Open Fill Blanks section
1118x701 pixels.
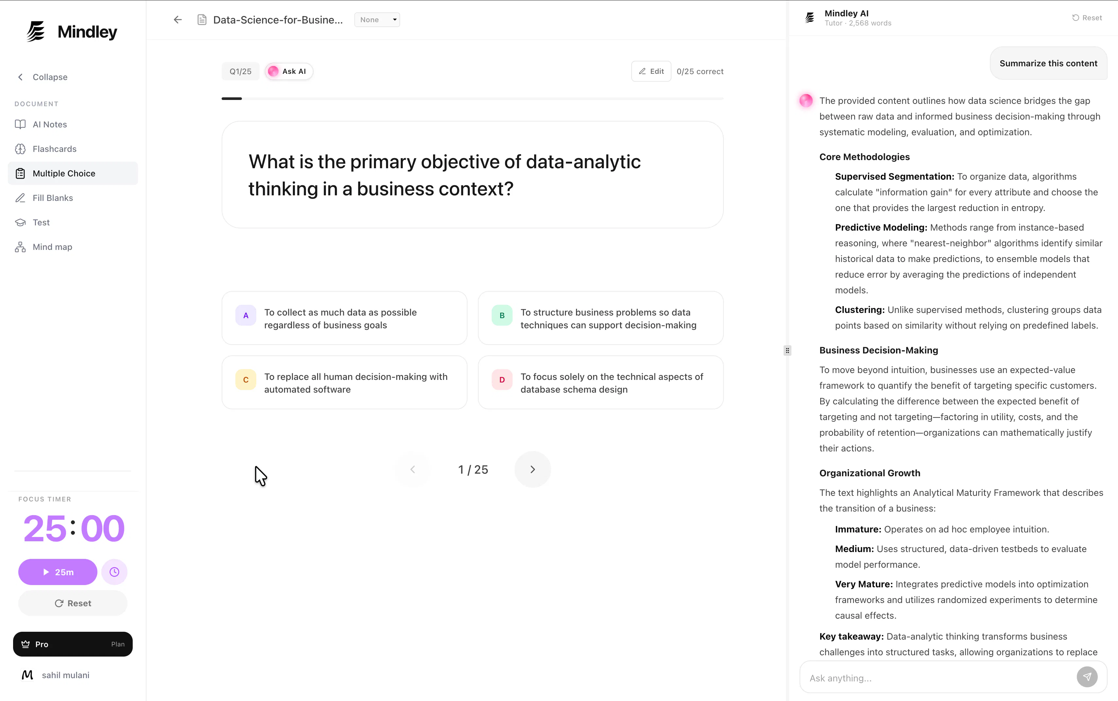click(x=73, y=198)
